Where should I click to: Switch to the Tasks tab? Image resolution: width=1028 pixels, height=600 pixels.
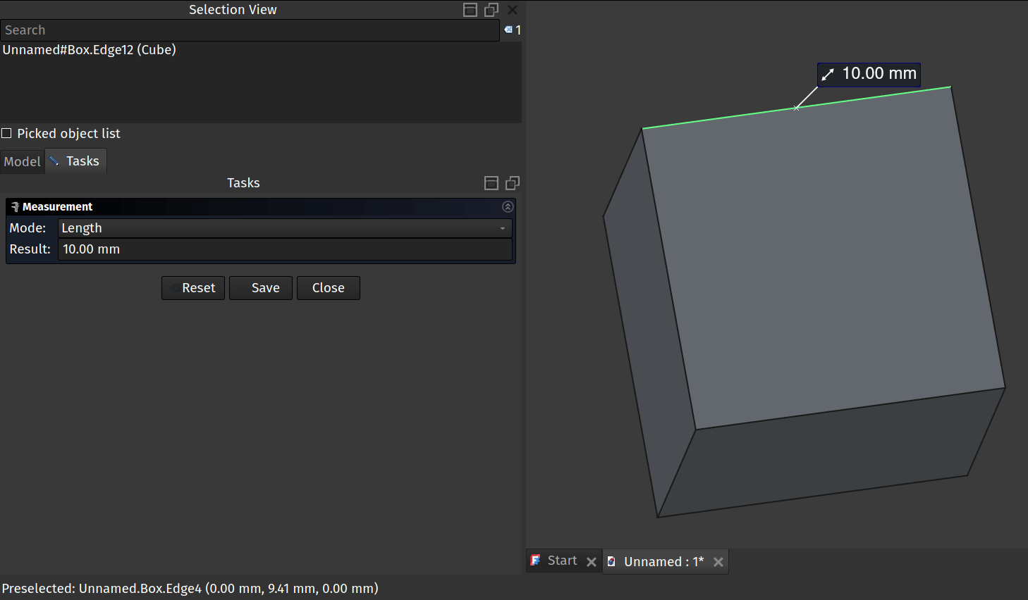(76, 161)
